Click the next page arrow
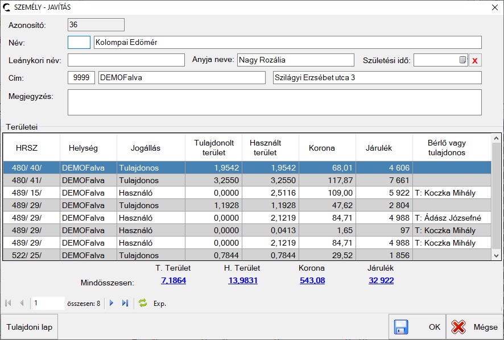504x340 pixels. (111, 303)
